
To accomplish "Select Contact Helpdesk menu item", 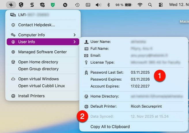I will pos(36,25).
